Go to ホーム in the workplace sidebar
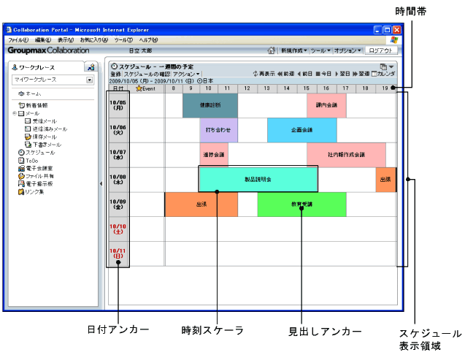The height and width of the screenshot is (355, 465). click(29, 93)
